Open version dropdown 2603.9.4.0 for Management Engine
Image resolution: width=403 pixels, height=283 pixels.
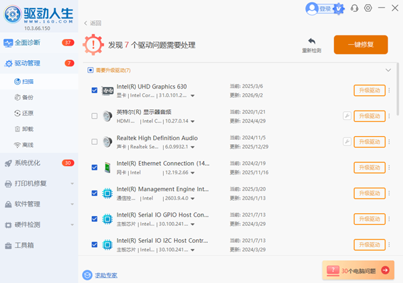click(193, 199)
